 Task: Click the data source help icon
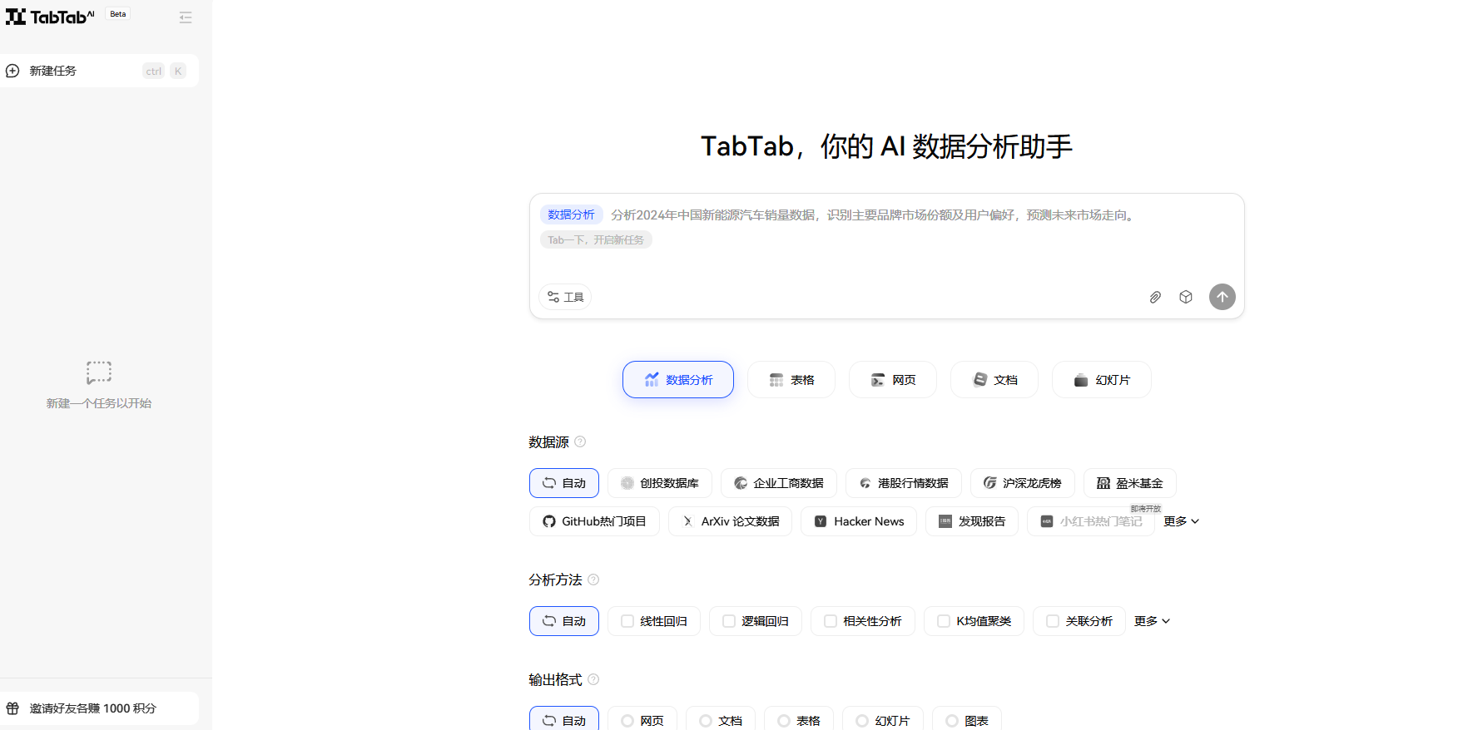coord(580,441)
